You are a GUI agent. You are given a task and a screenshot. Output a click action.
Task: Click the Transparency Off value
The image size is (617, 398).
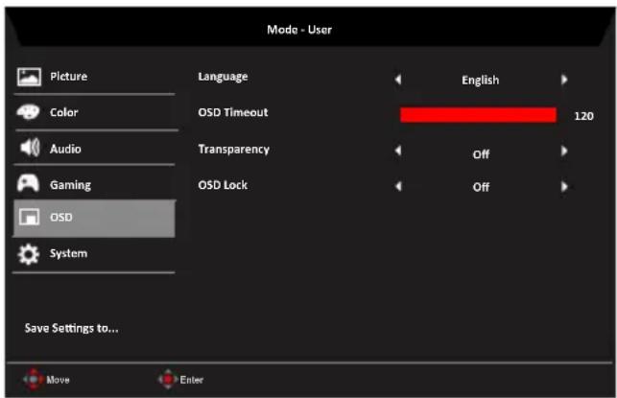(482, 154)
